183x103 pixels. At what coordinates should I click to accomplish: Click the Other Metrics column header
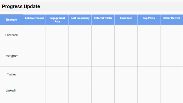point(171,20)
